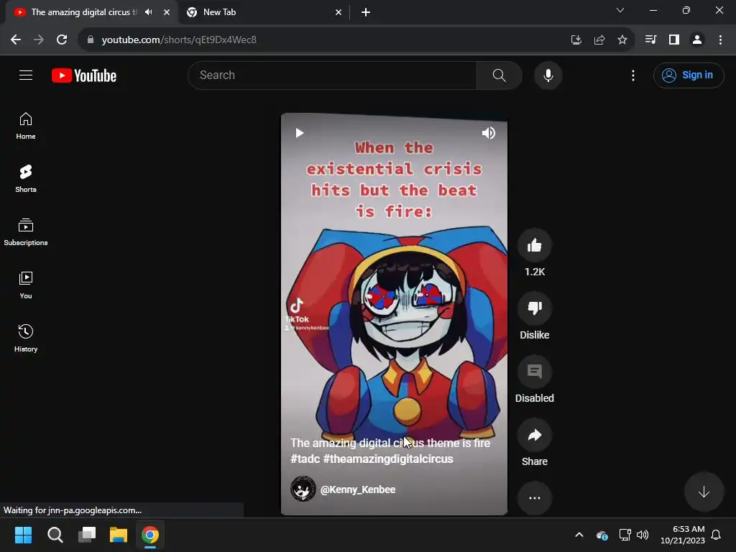The width and height of the screenshot is (736, 552).
Task: Open the system volume control
Action: pyautogui.click(x=643, y=535)
